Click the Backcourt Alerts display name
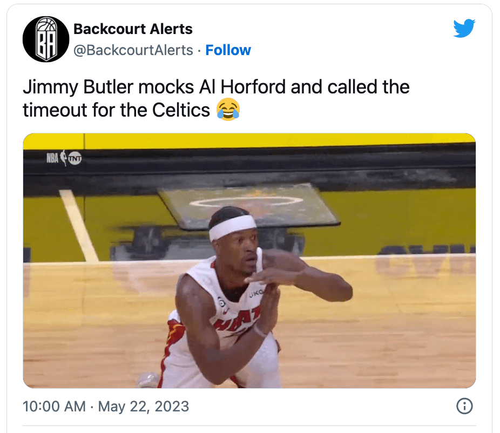The height and width of the screenshot is (433, 500). point(133,29)
